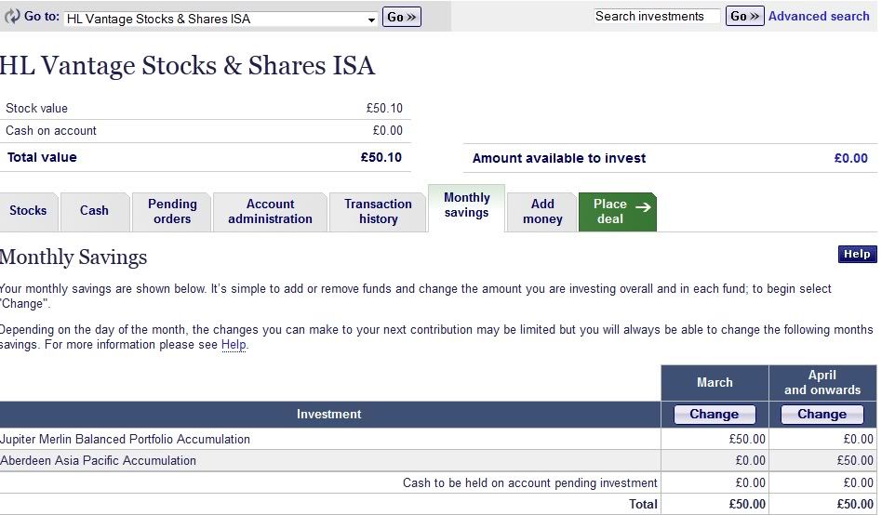The image size is (895, 515).
Task: Follow the Help link in the paragraph
Action: point(234,345)
